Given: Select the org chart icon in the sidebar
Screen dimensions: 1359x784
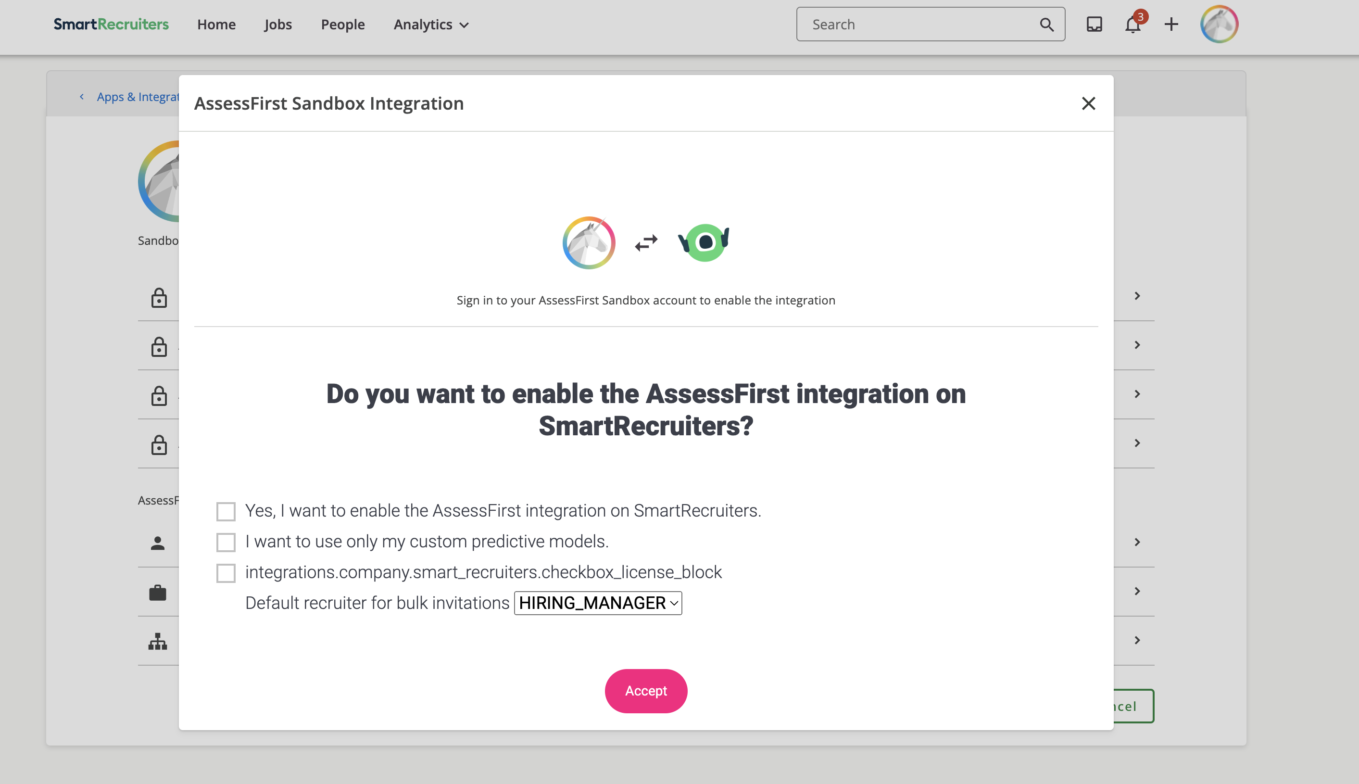Looking at the screenshot, I should point(157,641).
